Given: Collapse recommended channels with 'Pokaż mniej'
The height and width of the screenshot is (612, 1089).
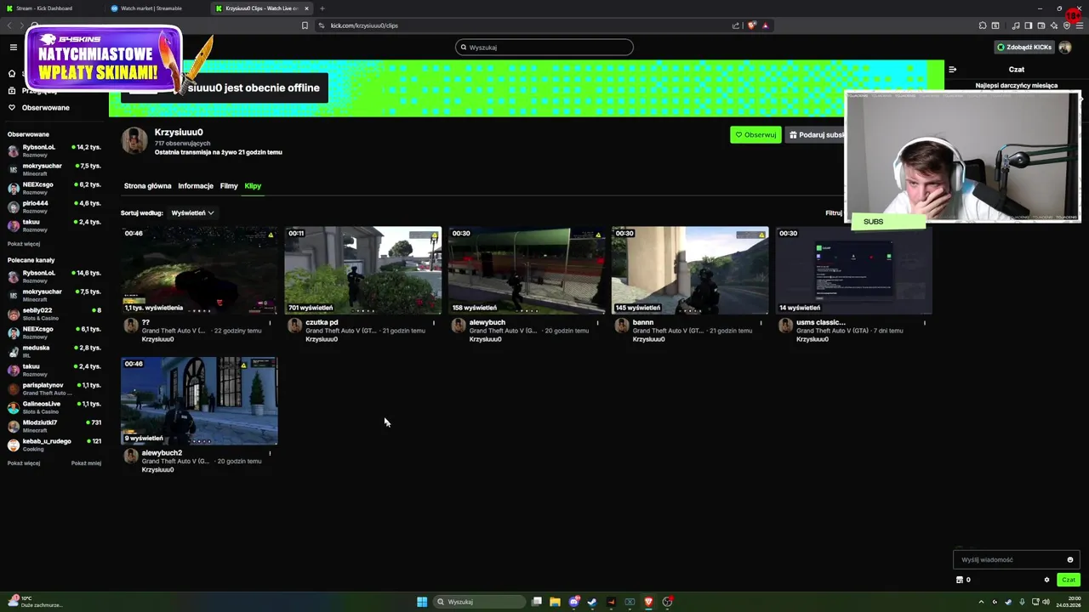Looking at the screenshot, I should tap(86, 463).
